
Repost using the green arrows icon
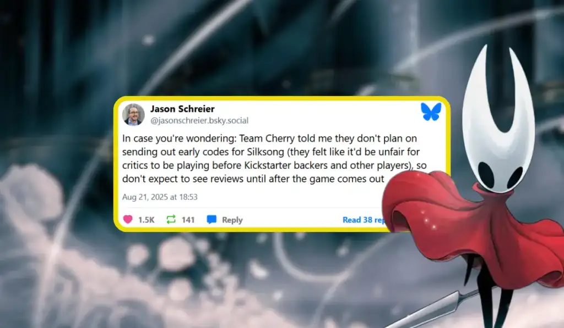171,219
